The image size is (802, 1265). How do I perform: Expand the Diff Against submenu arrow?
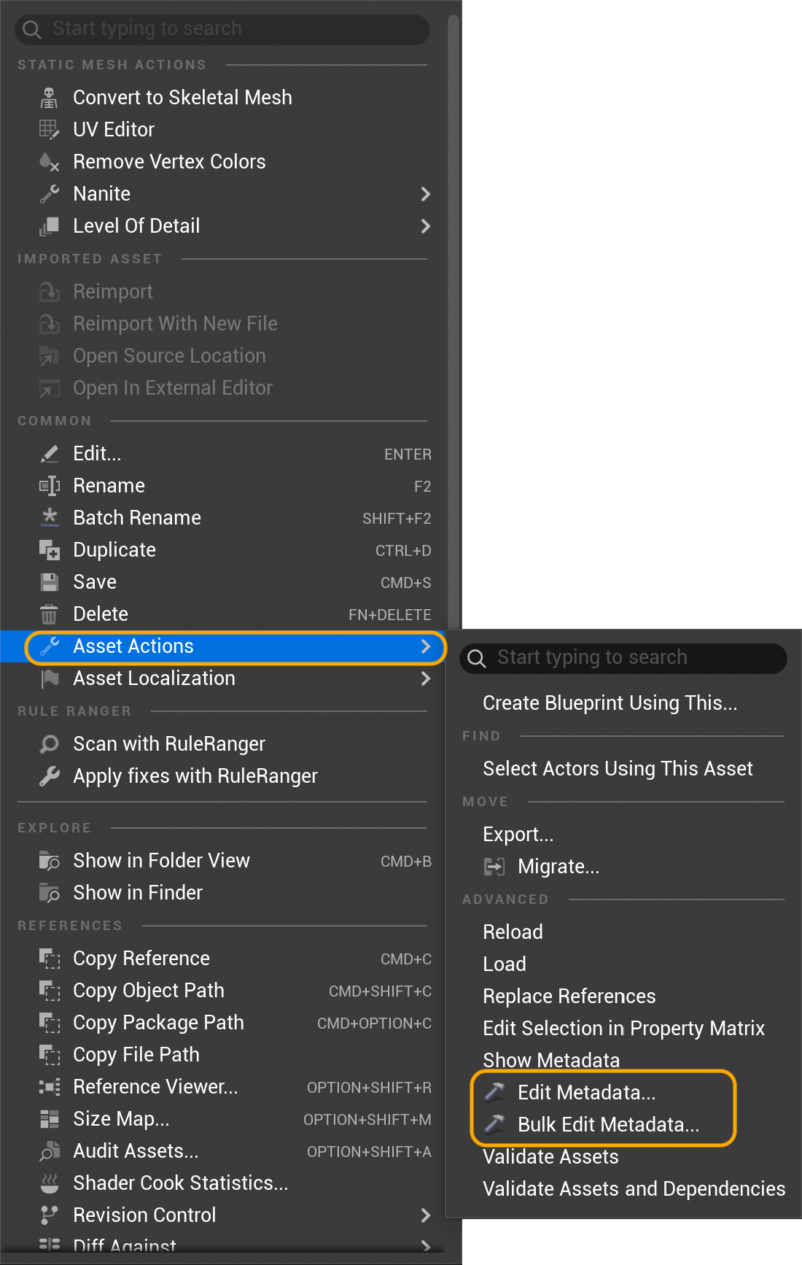426,1246
